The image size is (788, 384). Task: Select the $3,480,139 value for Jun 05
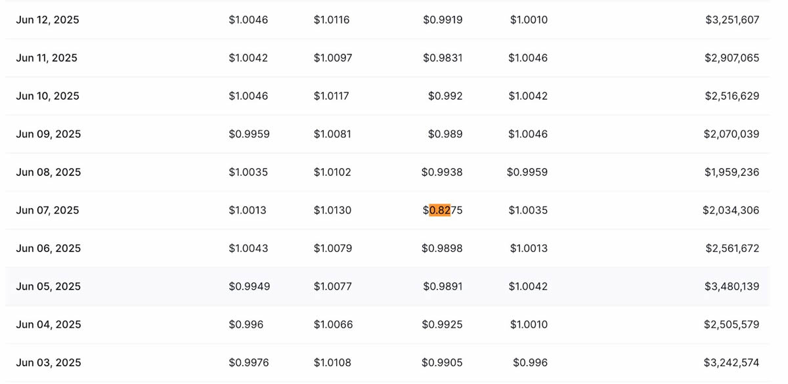(x=732, y=286)
